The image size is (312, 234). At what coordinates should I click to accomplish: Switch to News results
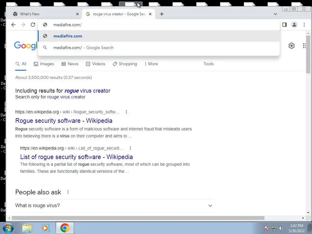[70, 64]
